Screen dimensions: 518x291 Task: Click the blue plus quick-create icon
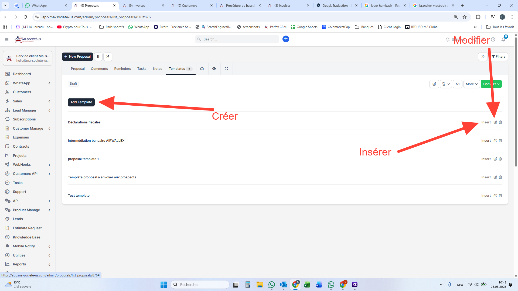pyautogui.click(x=286, y=39)
